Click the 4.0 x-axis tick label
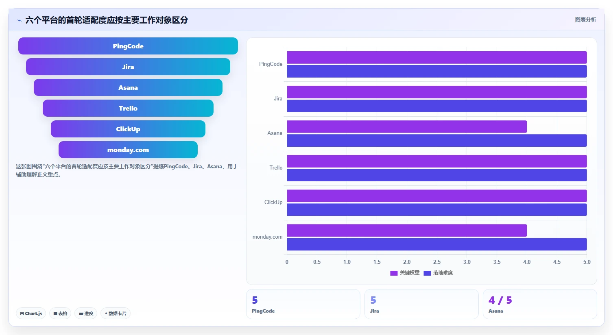 pyautogui.click(x=527, y=262)
